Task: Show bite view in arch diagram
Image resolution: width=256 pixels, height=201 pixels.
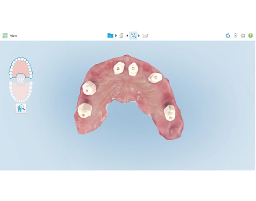Action: click(21, 80)
